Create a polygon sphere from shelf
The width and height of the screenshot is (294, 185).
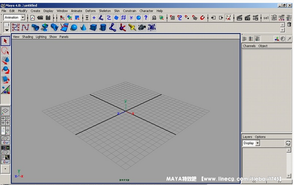pyautogui.click(x=74, y=27)
